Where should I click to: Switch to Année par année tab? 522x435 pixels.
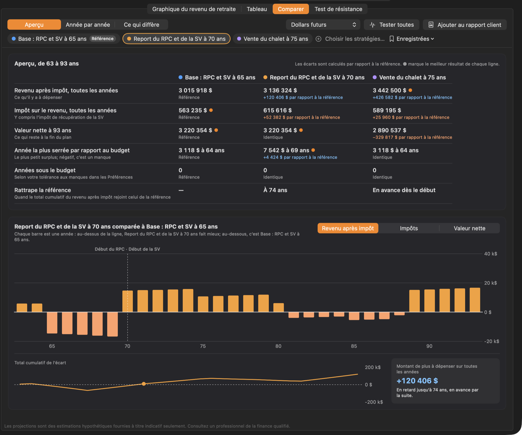coord(88,25)
